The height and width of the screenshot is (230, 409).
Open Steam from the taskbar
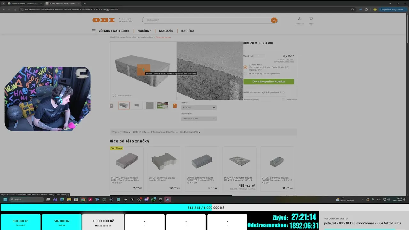167,199
